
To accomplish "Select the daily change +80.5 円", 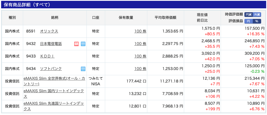I will point(212,34).
